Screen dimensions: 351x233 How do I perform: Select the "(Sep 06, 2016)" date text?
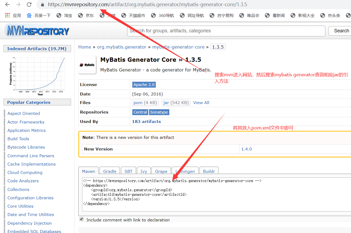pyautogui.click(x=147, y=94)
